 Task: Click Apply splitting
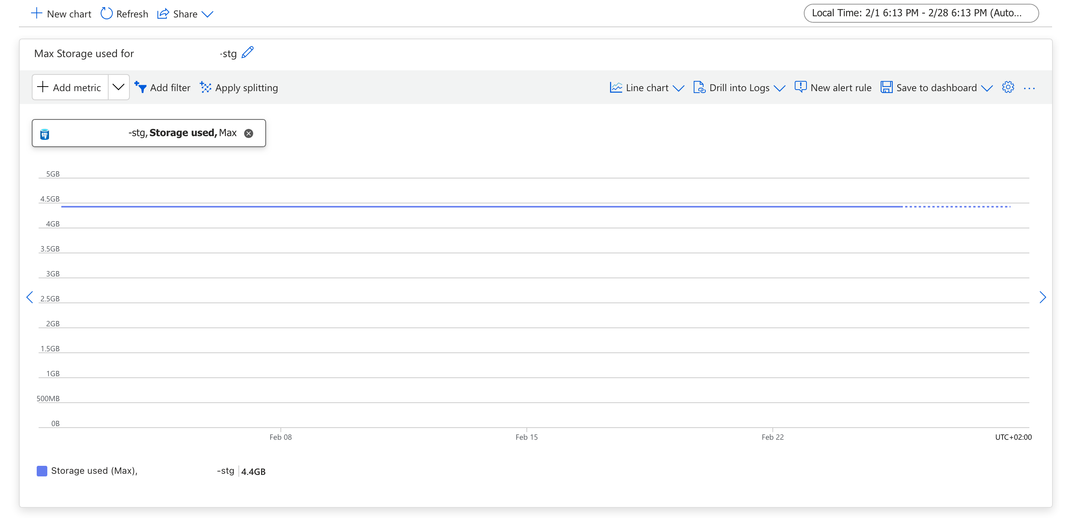pos(239,88)
